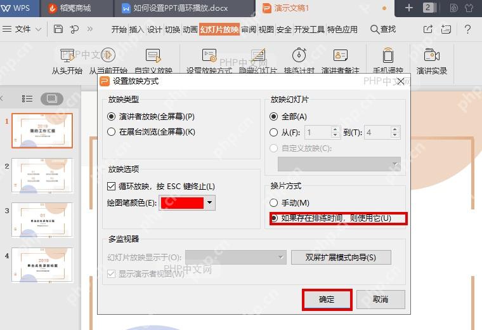Image resolution: width=482 pixels, height=330 pixels.
Task: Select 全部(A) slides radio button
Action: coord(273,117)
